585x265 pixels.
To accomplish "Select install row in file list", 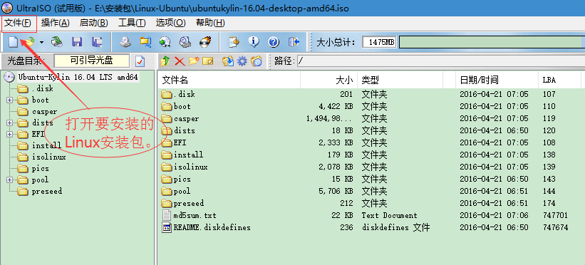I will (369, 155).
